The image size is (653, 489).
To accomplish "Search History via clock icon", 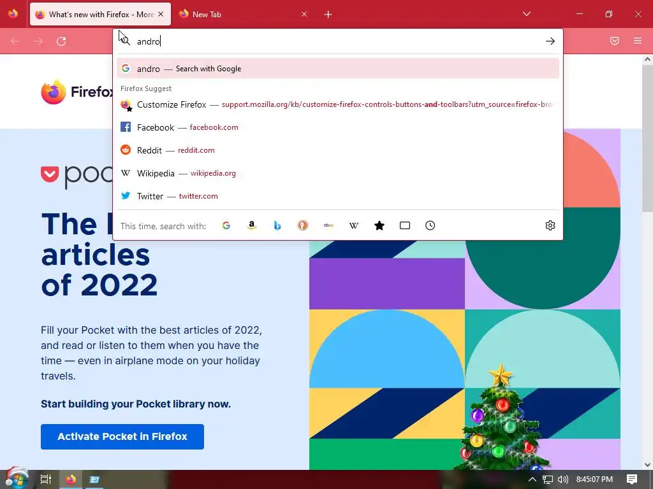I will (x=430, y=225).
